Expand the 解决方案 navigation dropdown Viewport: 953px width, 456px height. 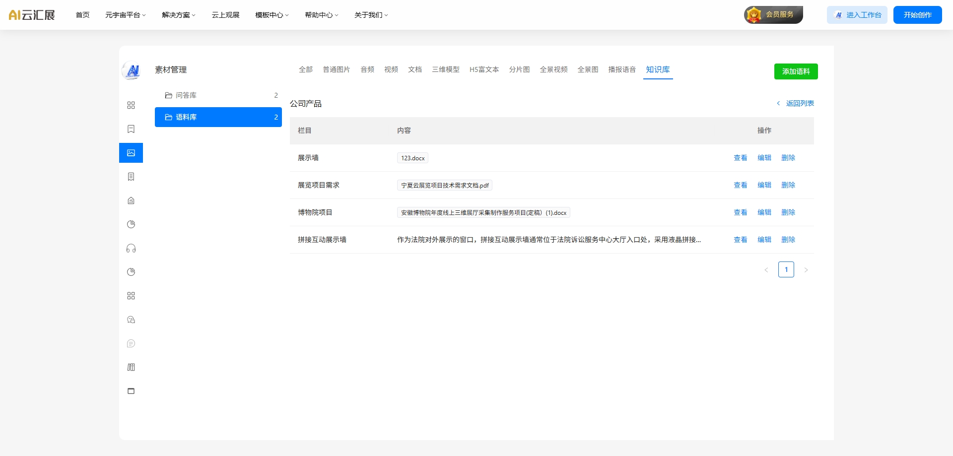179,15
